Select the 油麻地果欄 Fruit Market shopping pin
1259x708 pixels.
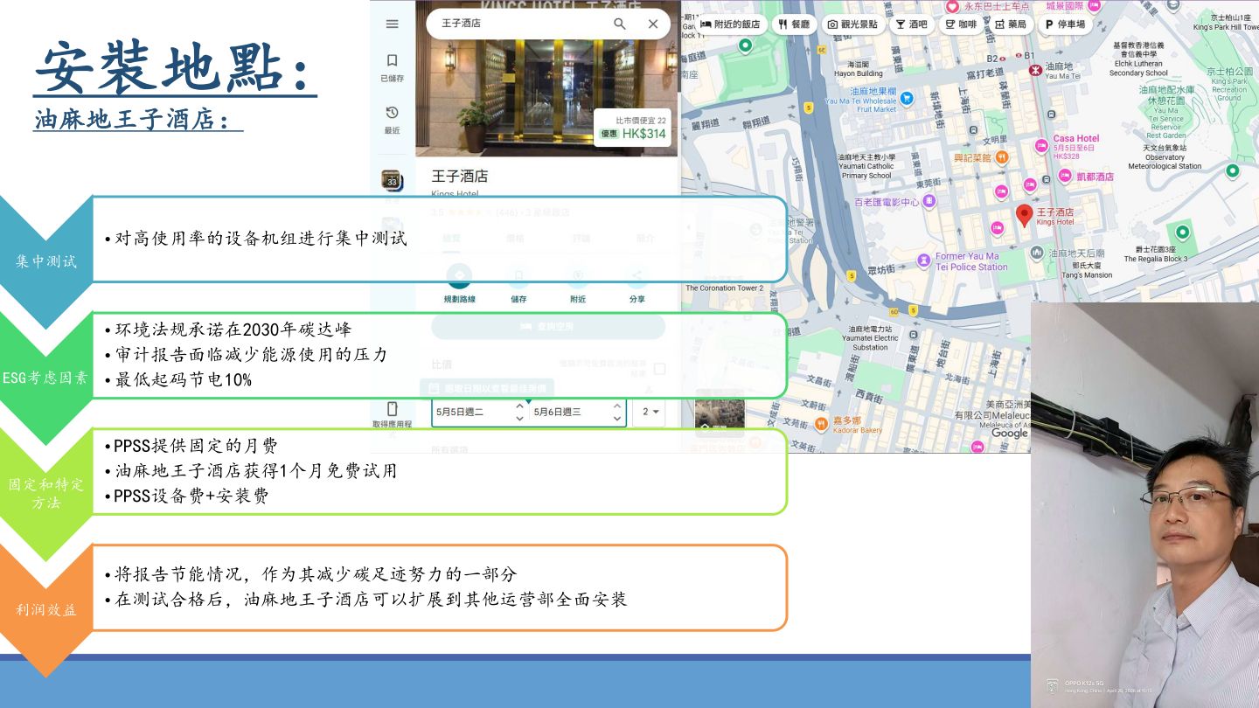click(x=908, y=98)
